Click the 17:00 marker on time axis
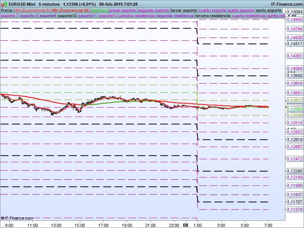 point(103,225)
